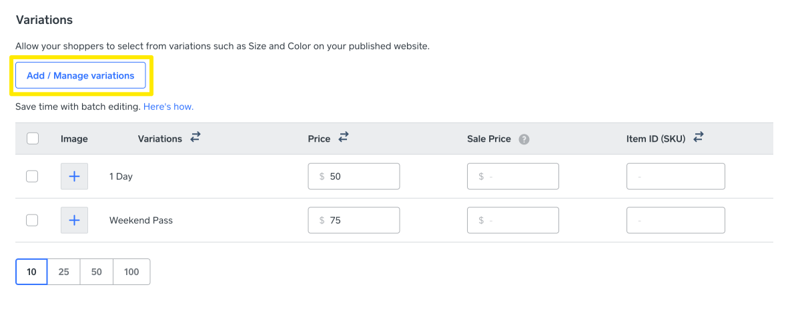Add image for the Weekend Pass variation
The image size is (790, 309).
[74, 220]
